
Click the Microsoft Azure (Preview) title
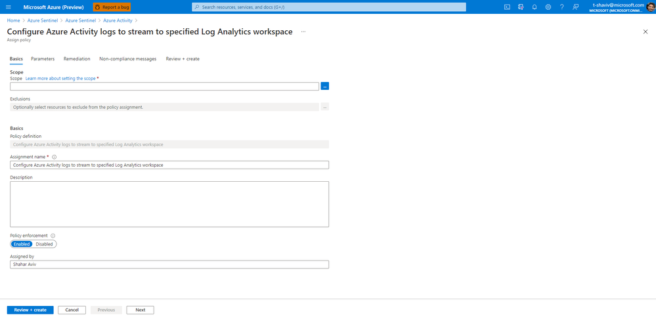pyautogui.click(x=54, y=7)
